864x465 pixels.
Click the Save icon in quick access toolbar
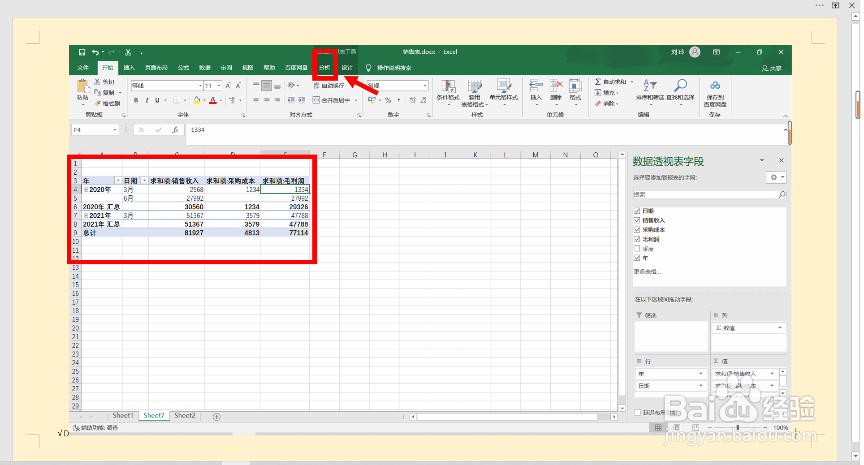coord(82,52)
